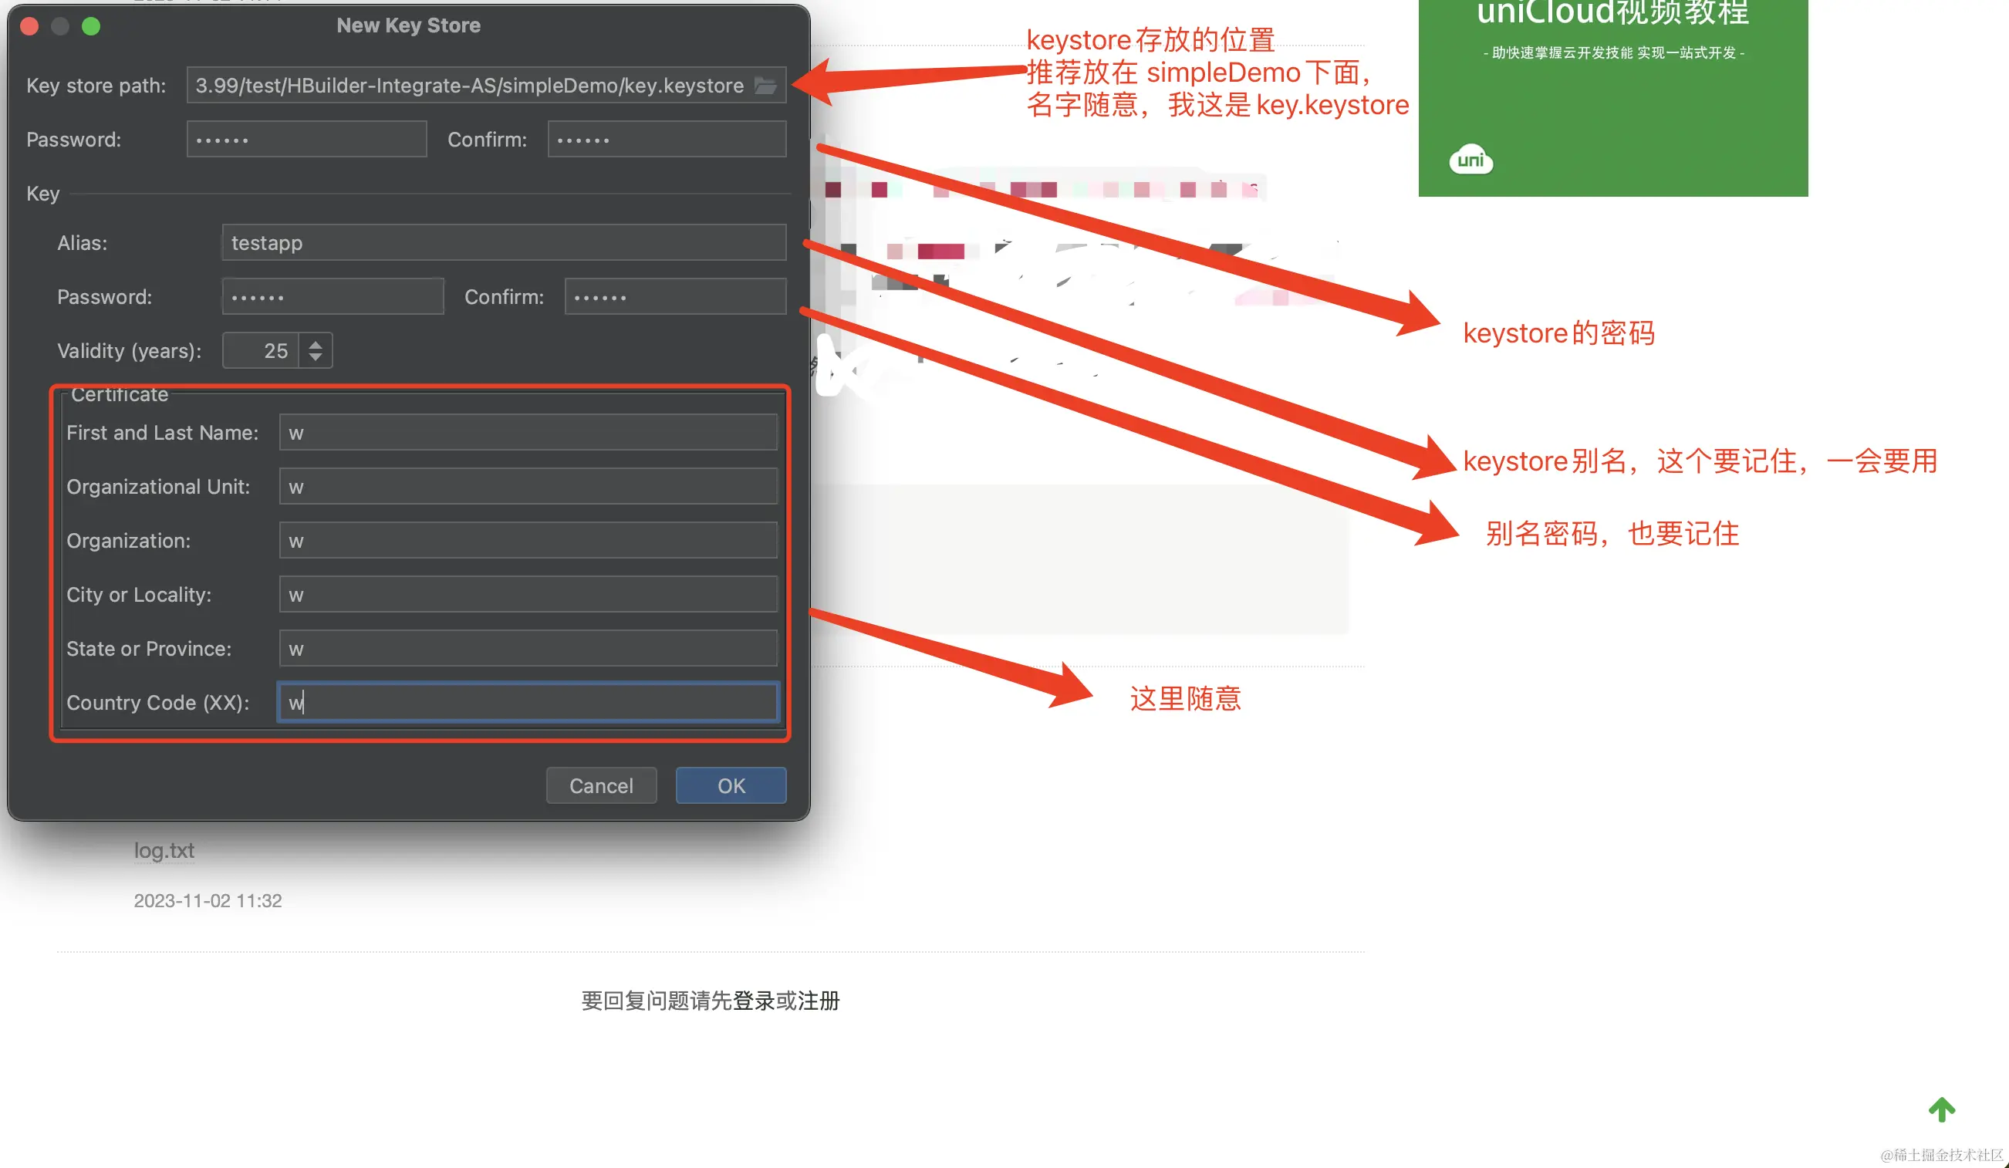Click the Country Code (XX) field

528,702
